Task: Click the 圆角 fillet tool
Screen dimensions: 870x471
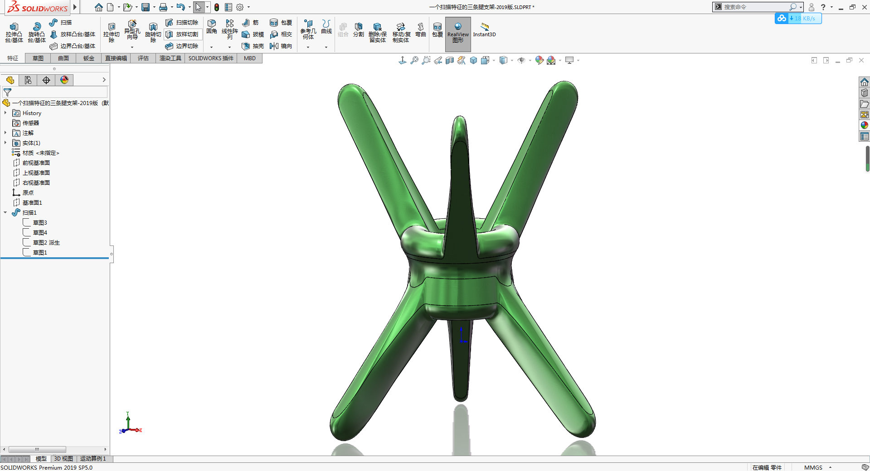Action: click(212, 27)
